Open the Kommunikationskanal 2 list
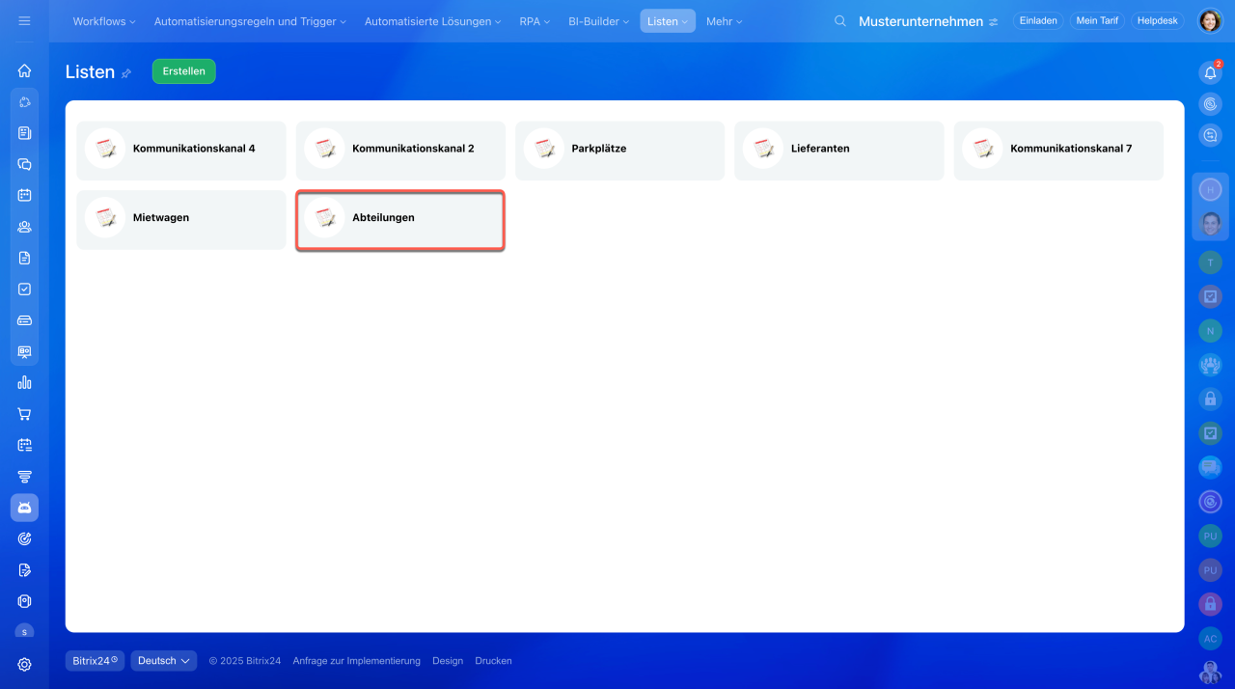The width and height of the screenshot is (1235, 689). [x=400, y=150]
